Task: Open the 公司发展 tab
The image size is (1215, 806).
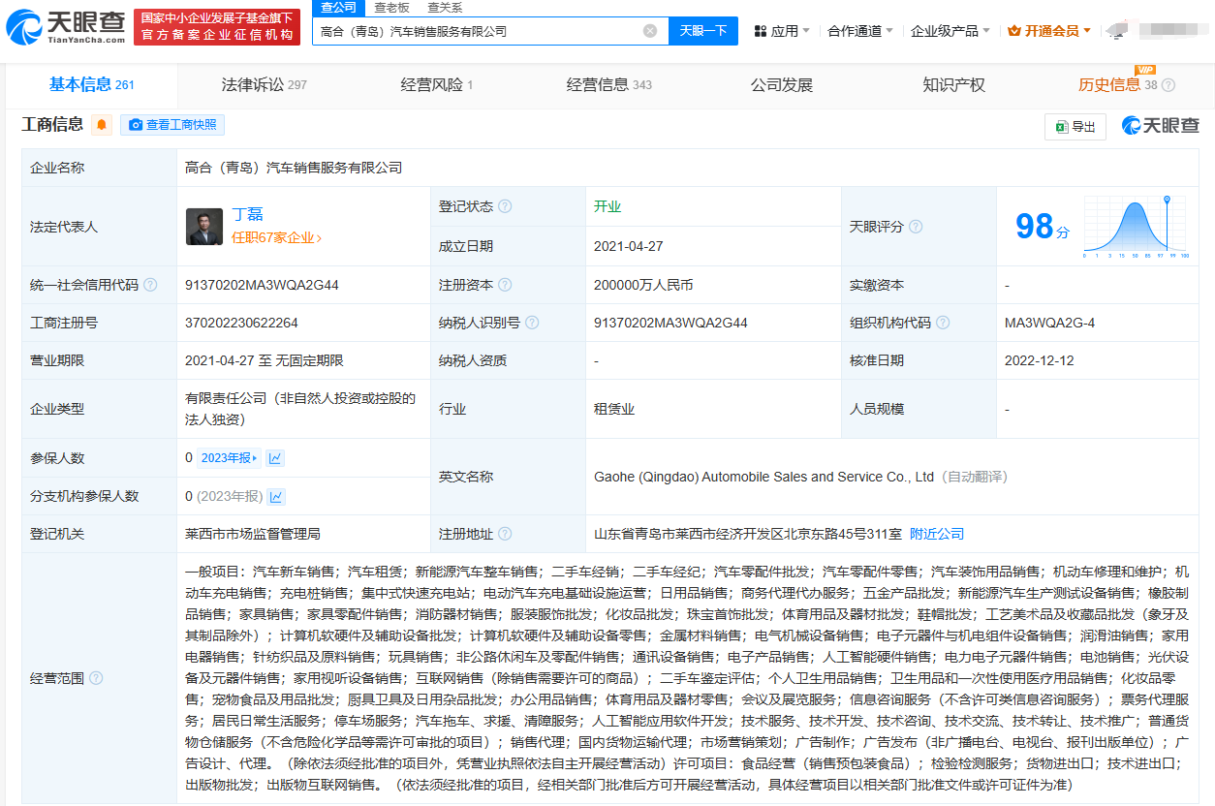Action: click(x=782, y=85)
